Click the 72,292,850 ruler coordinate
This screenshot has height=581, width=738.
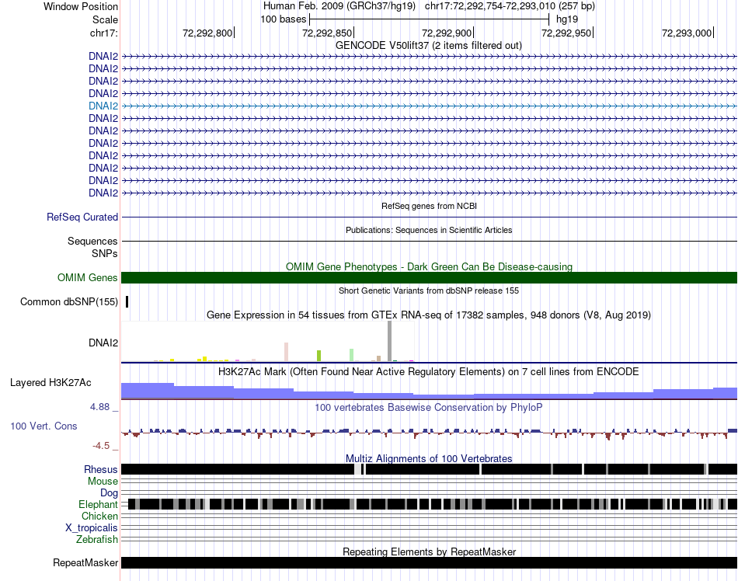coord(327,33)
